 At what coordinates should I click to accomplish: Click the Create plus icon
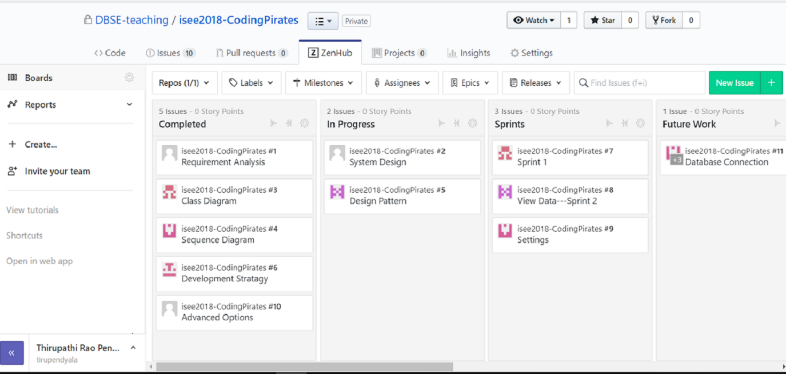[12, 144]
